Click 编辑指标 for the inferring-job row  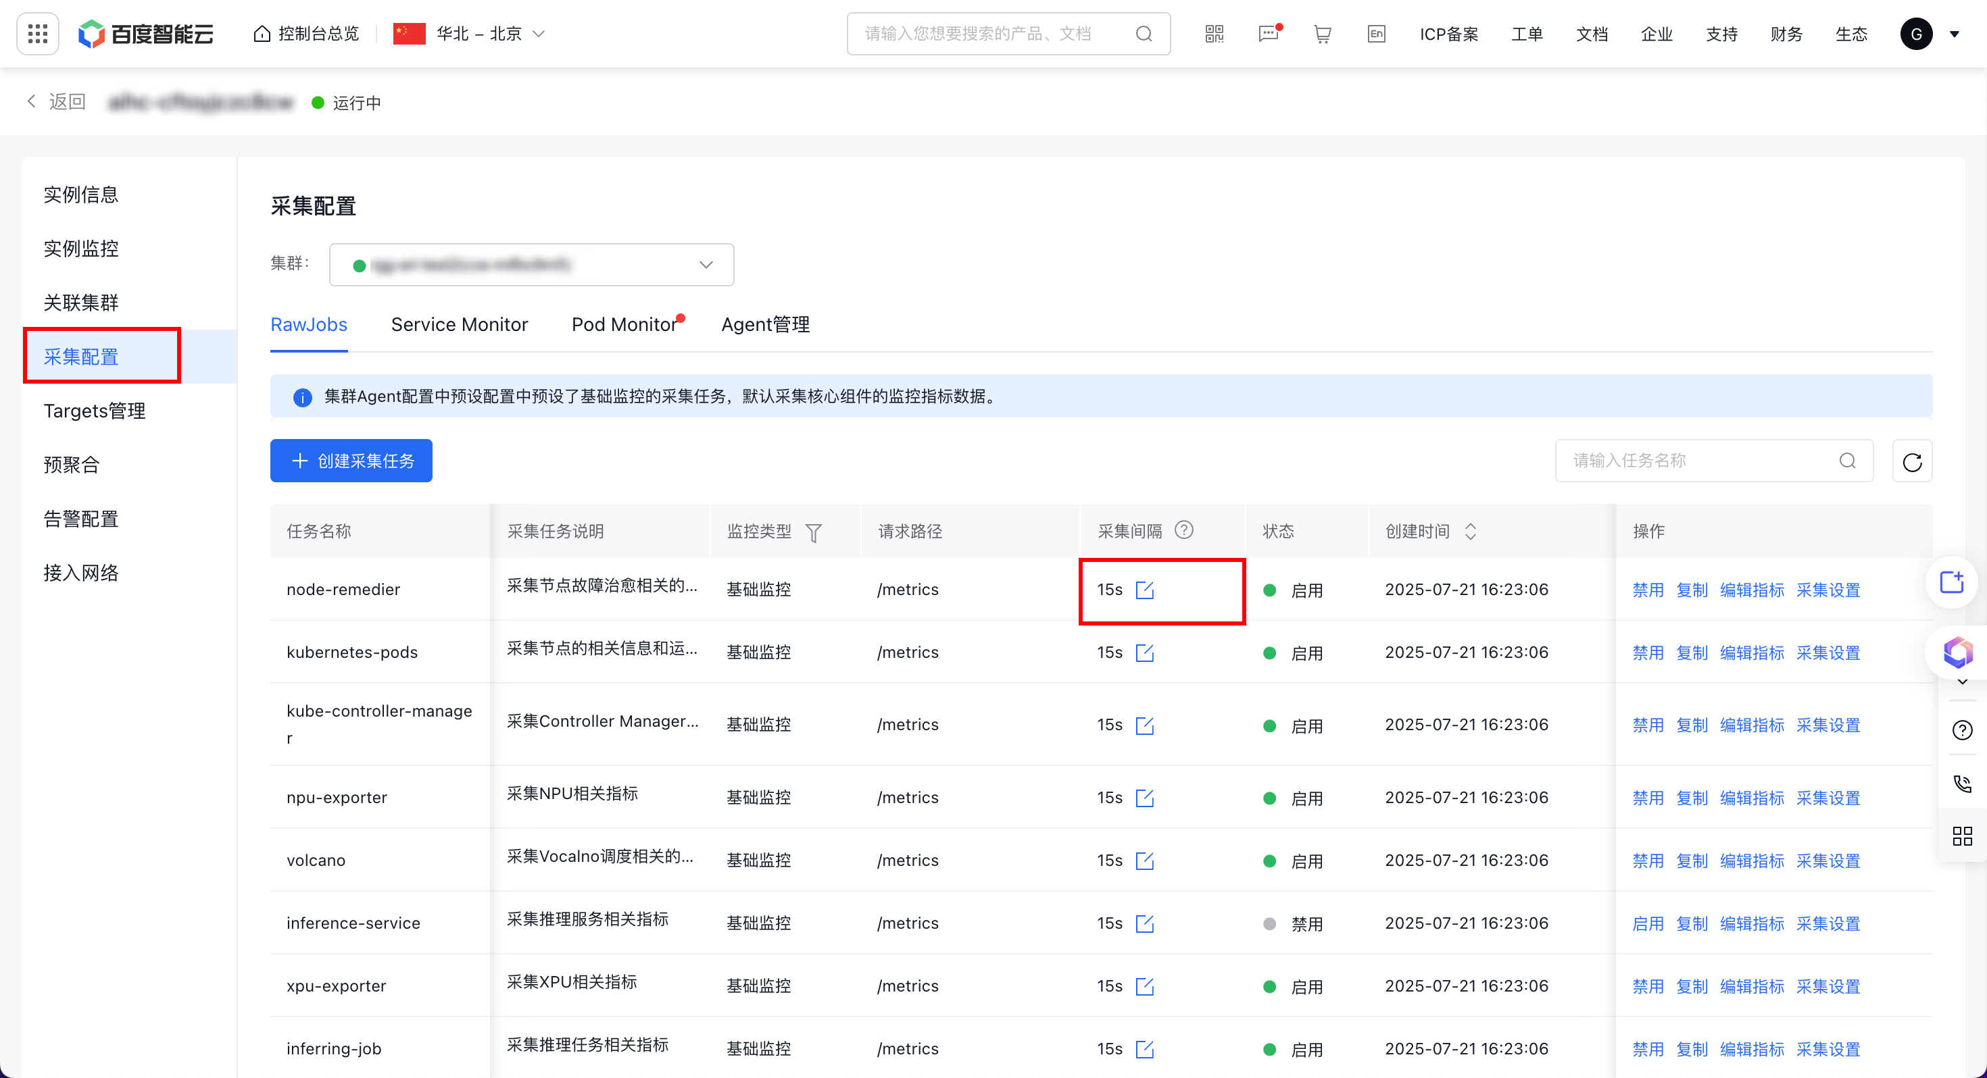point(1752,1050)
